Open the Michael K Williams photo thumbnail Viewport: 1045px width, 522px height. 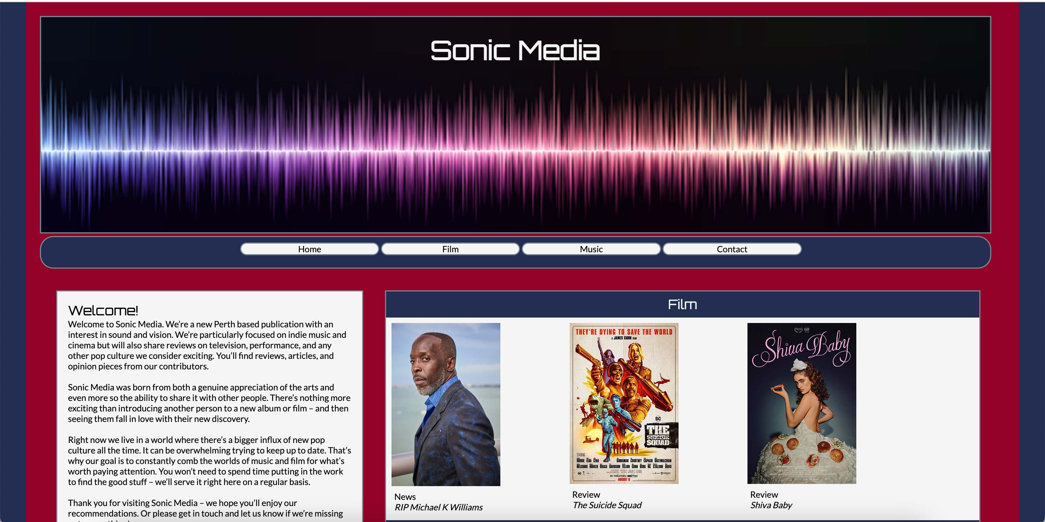point(446,404)
